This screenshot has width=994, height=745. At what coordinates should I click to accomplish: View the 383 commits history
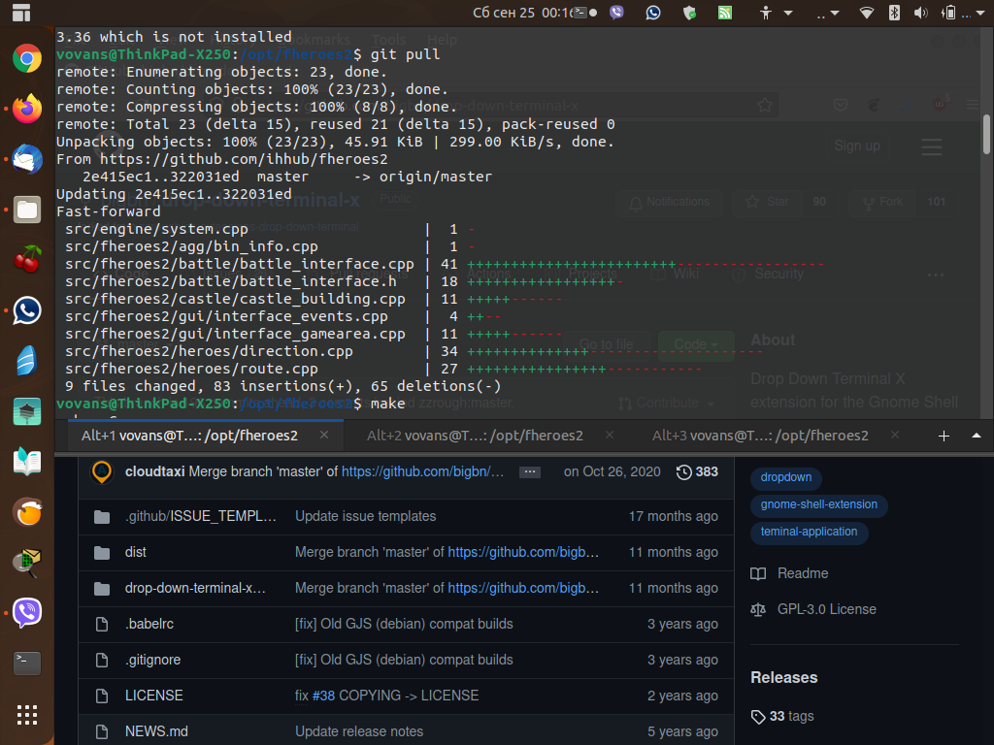pos(697,472)
